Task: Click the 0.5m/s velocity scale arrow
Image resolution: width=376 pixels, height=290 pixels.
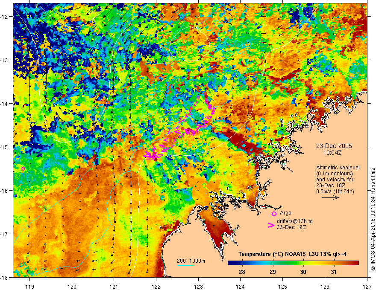Action: coord(330,197)
